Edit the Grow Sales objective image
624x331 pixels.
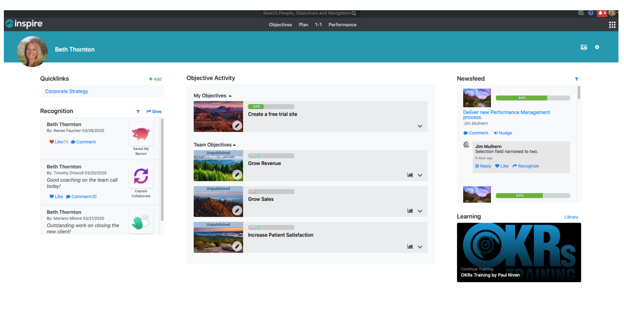click(x=237, y=210)
